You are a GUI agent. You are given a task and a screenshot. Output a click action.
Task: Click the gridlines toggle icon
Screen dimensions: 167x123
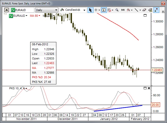pyautogui.click(x=109, y=10)
